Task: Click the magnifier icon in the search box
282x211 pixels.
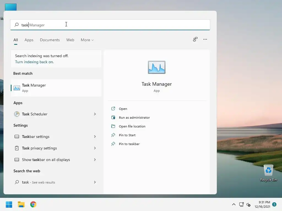Action: [x=17, y=25]
